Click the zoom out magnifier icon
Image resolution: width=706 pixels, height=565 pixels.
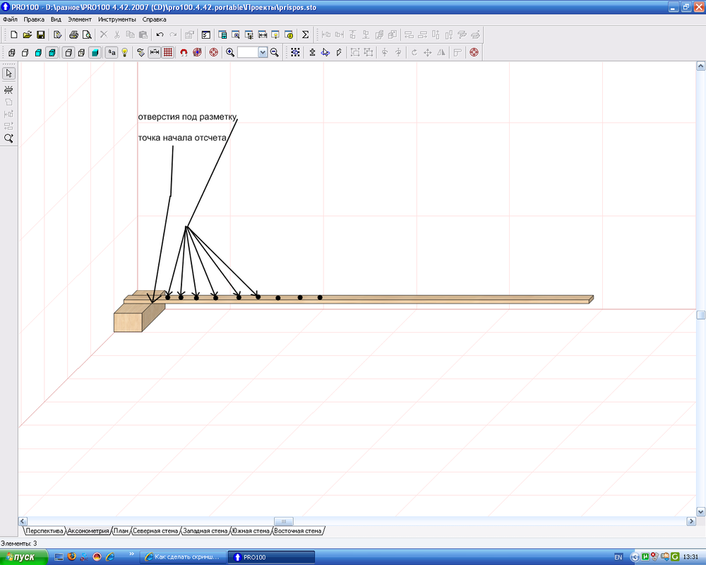pyautogui.click(x=275, y=52)
